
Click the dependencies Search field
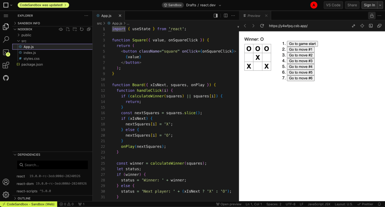coord(52,165)
